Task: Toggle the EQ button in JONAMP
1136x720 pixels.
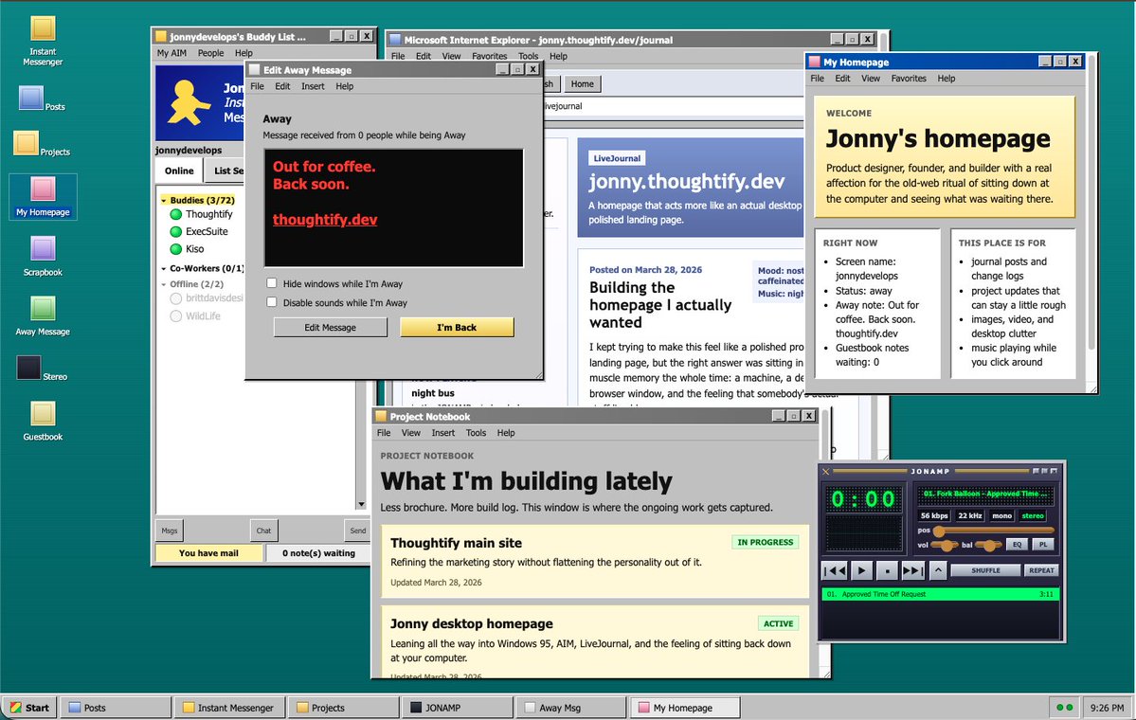Action: coord(1017,544)
